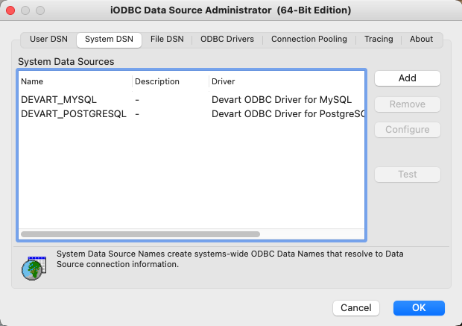462x326 pixels.
Task: Click the horizontal scrollbar in data sources list
Action: tap(140, 234)
